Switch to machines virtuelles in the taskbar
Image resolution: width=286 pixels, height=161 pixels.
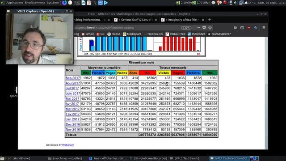click(x=65, y=158)
